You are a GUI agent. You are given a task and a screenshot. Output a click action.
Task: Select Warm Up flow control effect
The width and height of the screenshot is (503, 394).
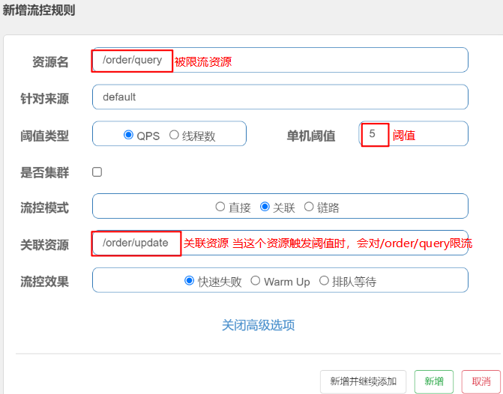coord(256,281)
